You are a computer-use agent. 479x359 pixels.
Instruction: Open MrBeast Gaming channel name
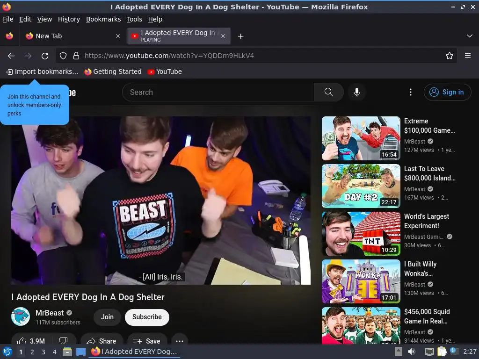(x=424, y=237)
